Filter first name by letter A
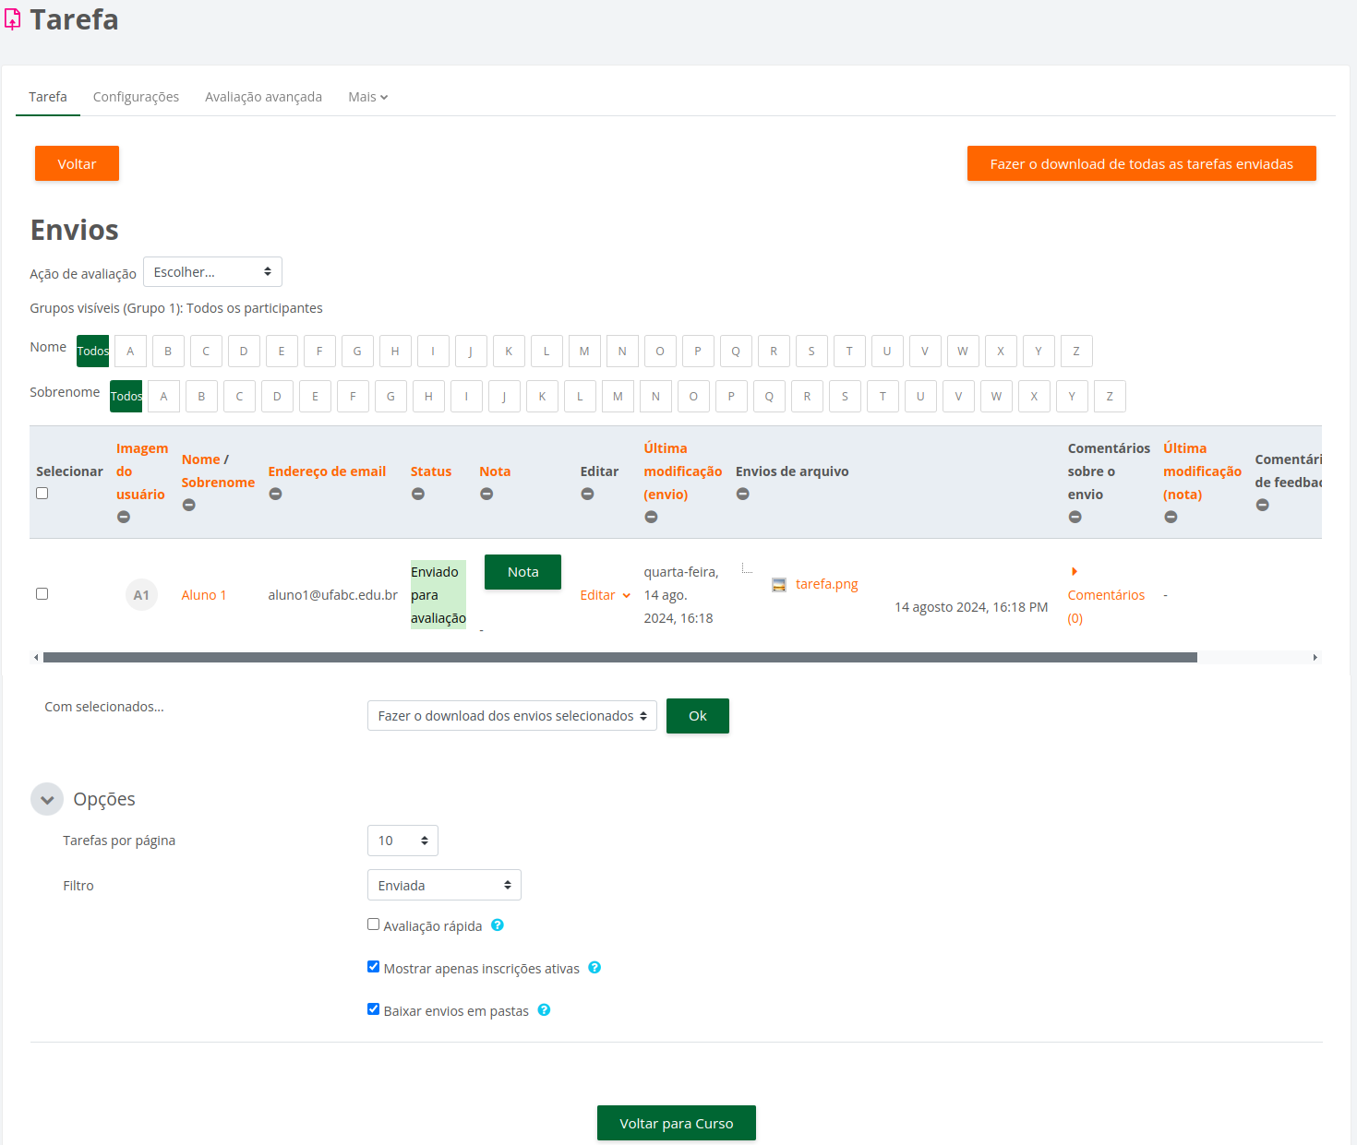 [130, 351]
